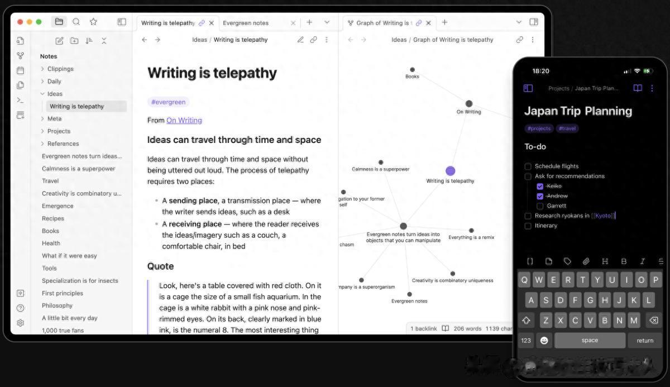Open the bookmarks star icon
670x387 pixels.
pyautogui.click(x=93, y=22)
